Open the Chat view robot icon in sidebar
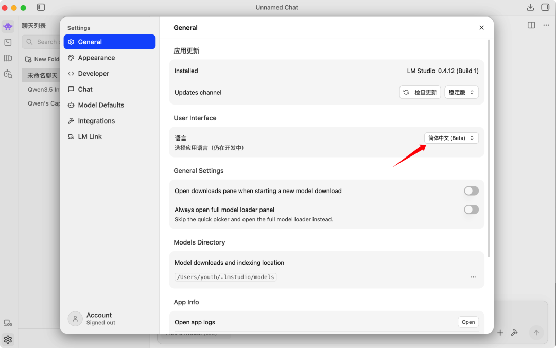Screen dimensions: 556x348 click(x=8, y=27)
